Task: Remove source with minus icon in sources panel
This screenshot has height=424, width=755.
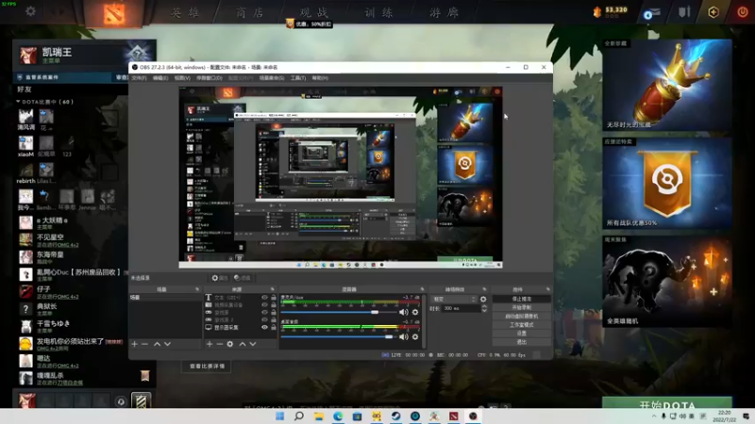Action: [x=220, y=344]
